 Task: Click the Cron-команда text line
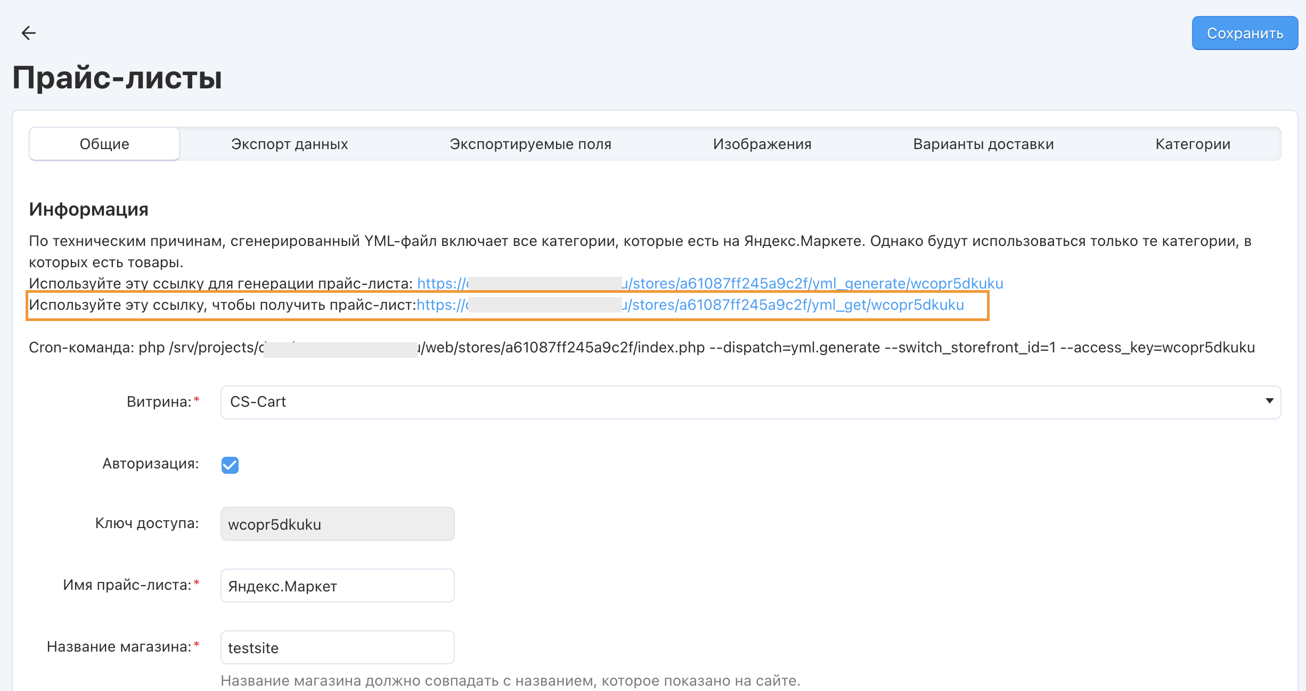pos(641,348)
